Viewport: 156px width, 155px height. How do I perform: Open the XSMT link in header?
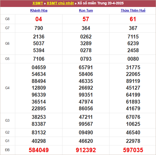[38, 3]
